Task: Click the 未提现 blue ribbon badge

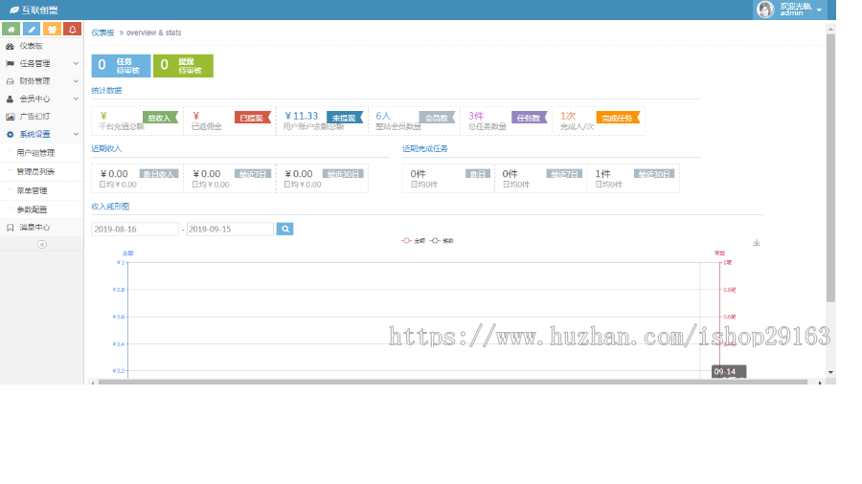Action: [x=345, y=118]
